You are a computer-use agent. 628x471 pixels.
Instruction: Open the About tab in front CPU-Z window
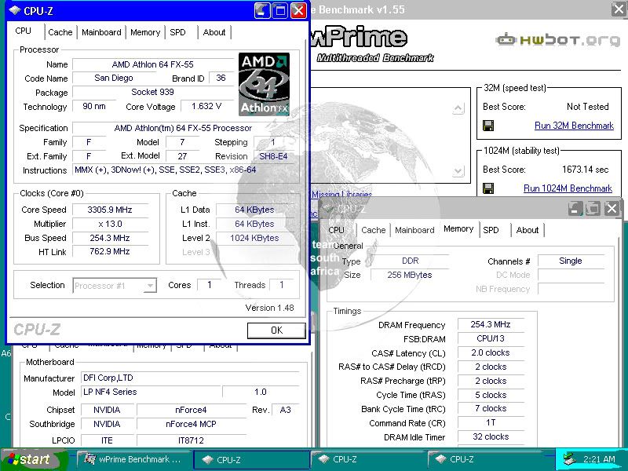pyautogui.click(x=214, y=32)
